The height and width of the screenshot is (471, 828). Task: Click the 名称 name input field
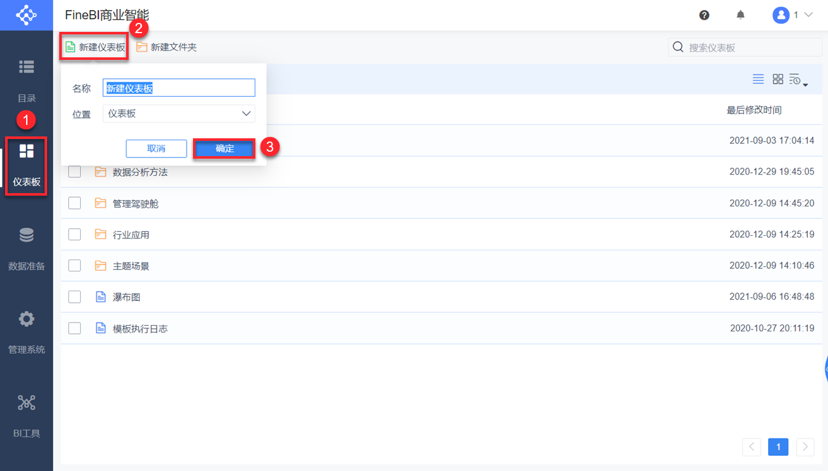coord(179,88)
